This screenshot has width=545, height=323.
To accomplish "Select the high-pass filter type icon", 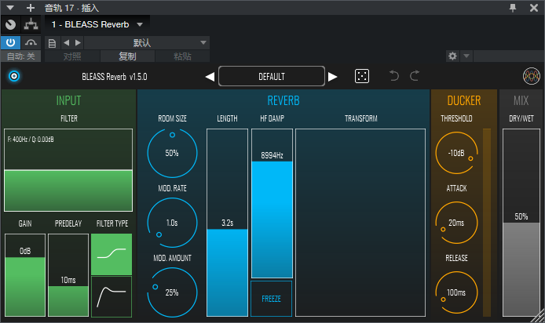I will coord(112,296).
